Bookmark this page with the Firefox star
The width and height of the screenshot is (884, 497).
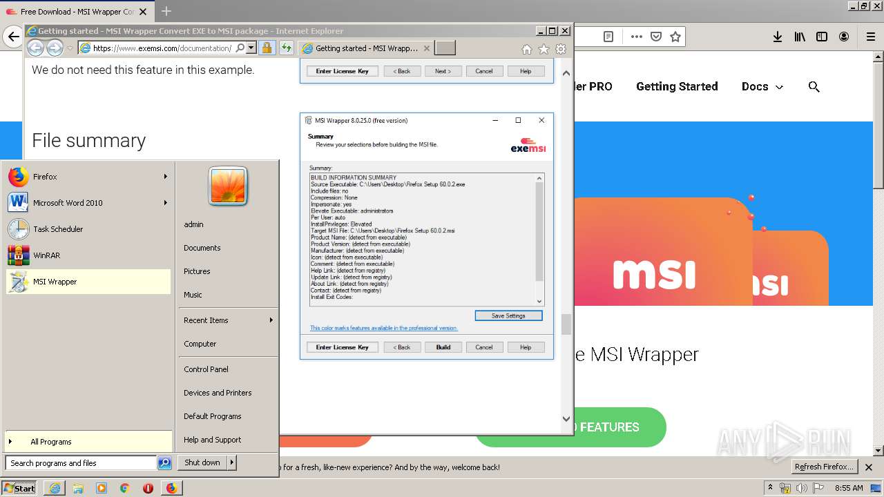pos(675,37)
